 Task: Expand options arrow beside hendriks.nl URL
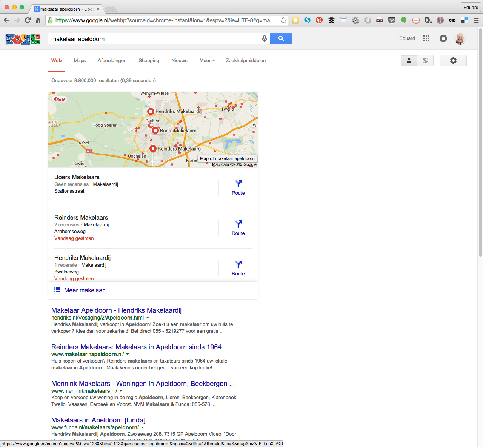pos(148,318)
